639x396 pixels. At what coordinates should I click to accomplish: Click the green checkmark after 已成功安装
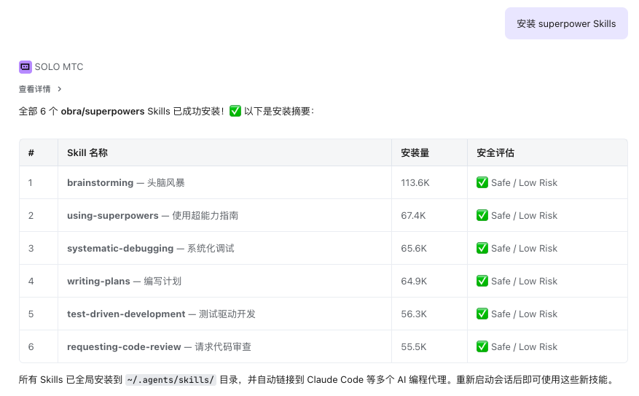235,111
